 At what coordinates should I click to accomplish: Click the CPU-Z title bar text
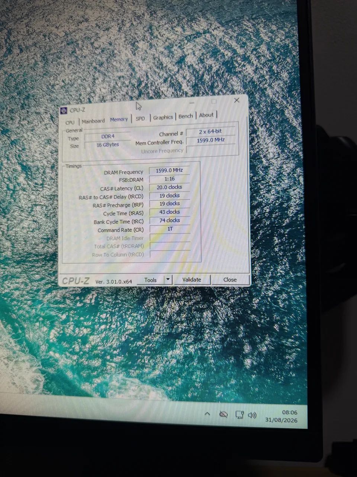click(77, 110)
